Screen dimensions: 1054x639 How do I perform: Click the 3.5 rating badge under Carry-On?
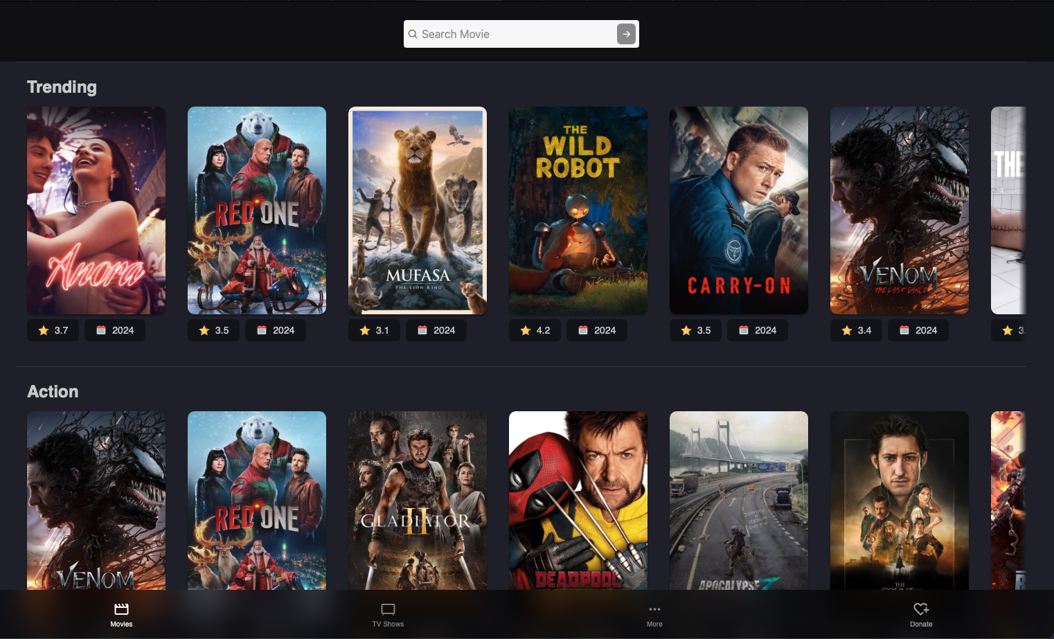(x=696, y=330)
